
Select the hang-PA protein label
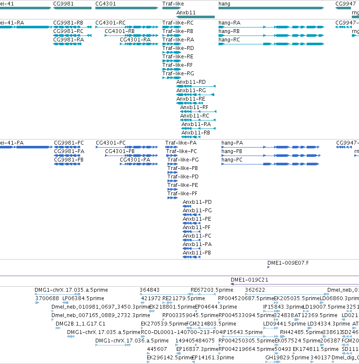click(x=232, y=143)
